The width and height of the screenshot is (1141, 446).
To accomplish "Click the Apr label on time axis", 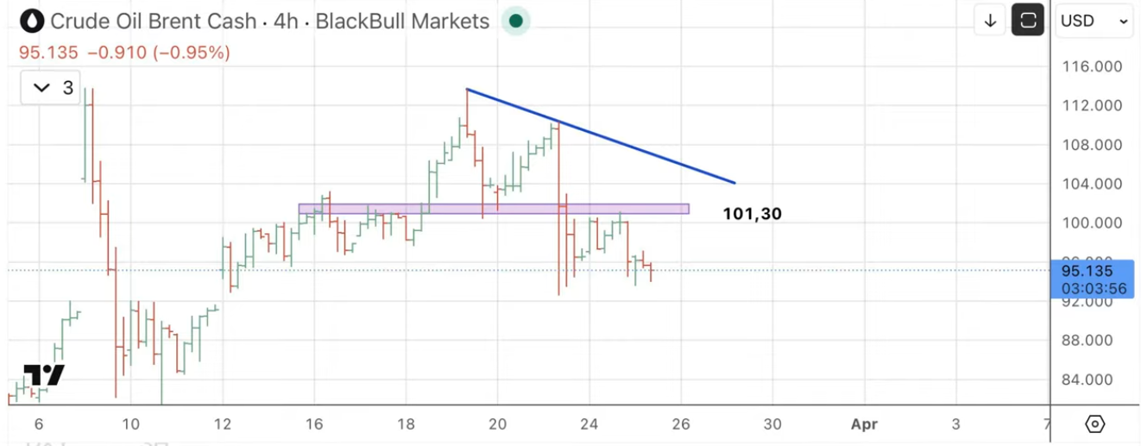I will 864,424.
